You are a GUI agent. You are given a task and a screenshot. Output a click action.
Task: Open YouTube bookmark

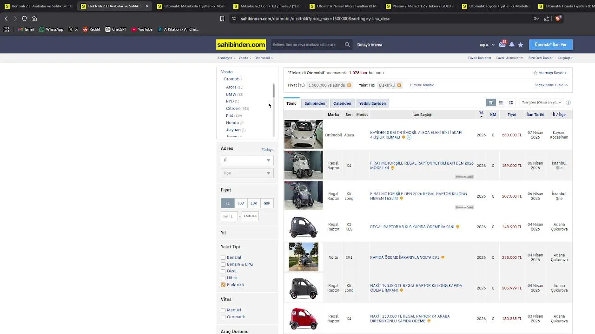tap(142, 29)
